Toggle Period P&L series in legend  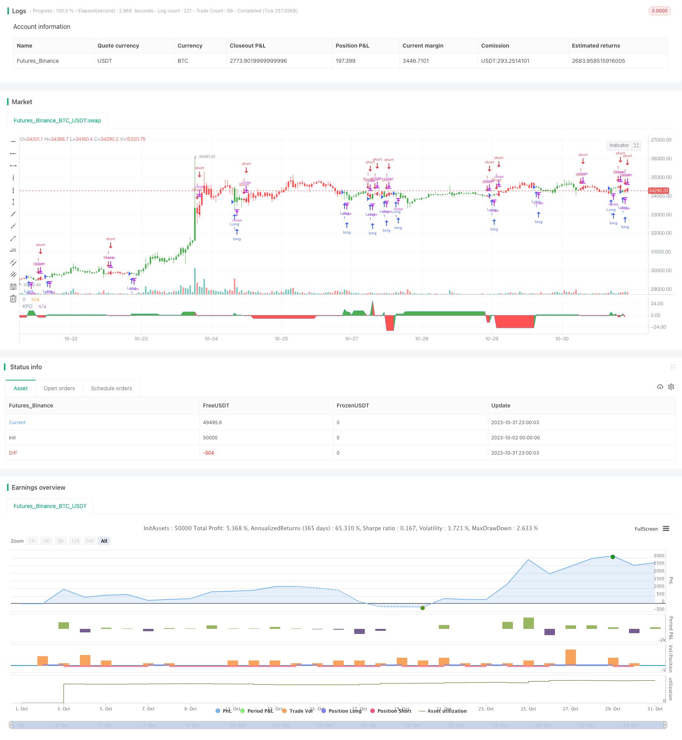257,711
